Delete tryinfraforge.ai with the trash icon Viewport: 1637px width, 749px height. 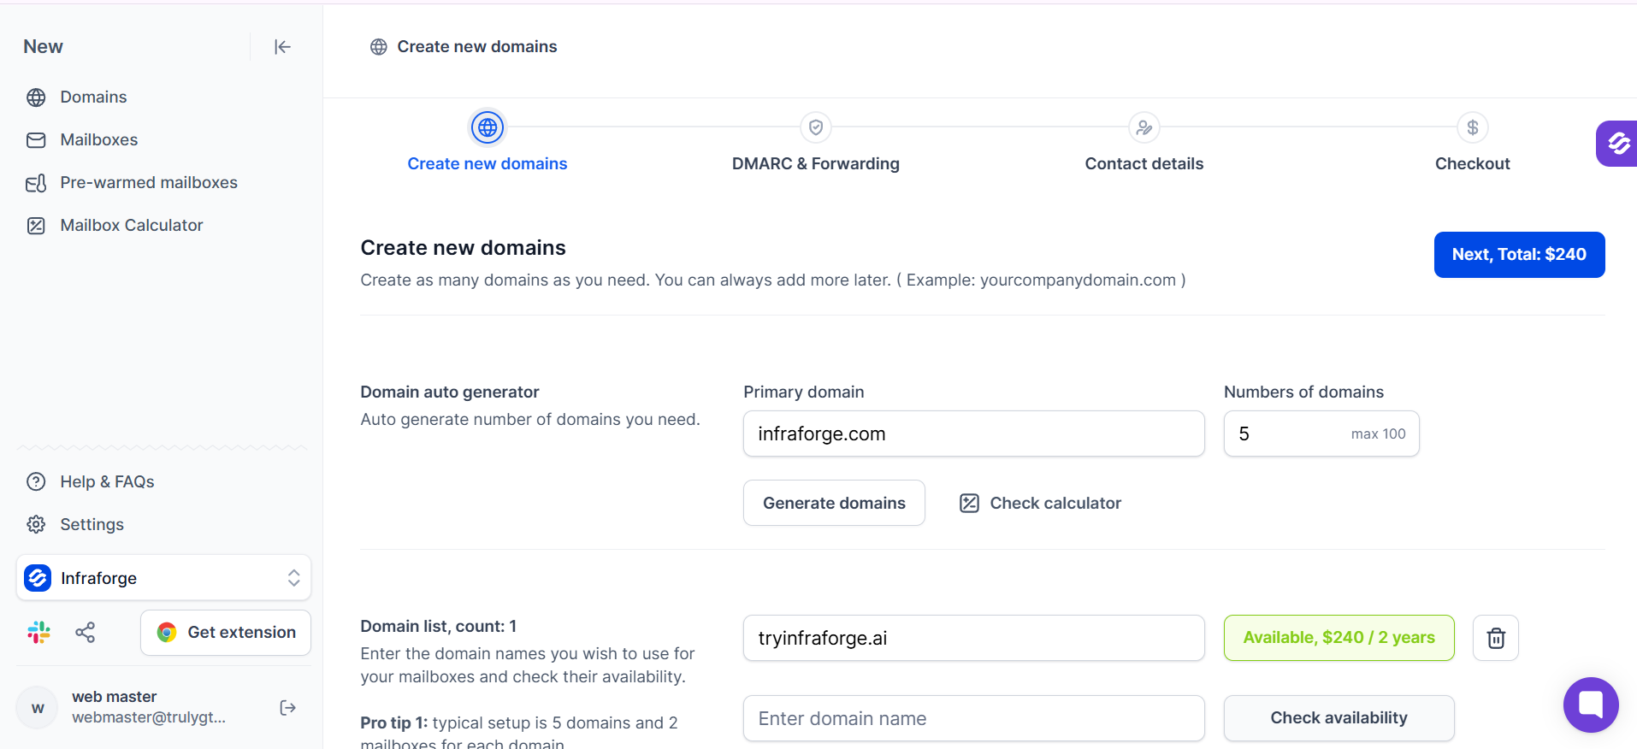(x=1496, y=638)
